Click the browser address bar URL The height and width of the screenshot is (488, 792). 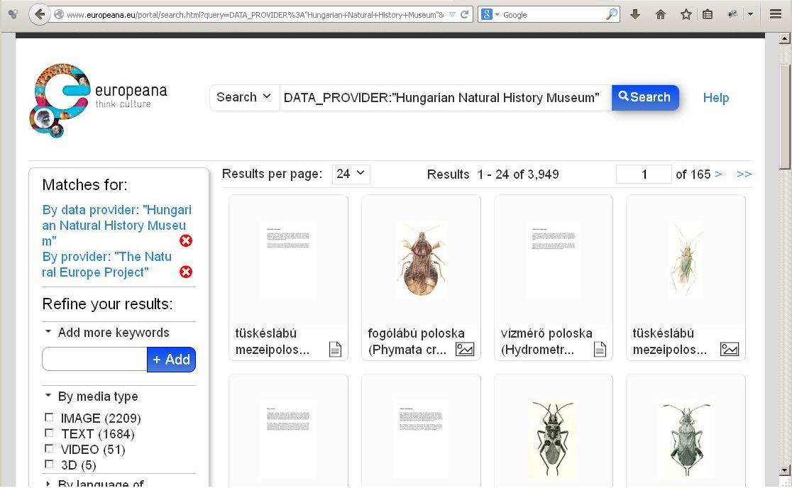[x=255, y=15]
